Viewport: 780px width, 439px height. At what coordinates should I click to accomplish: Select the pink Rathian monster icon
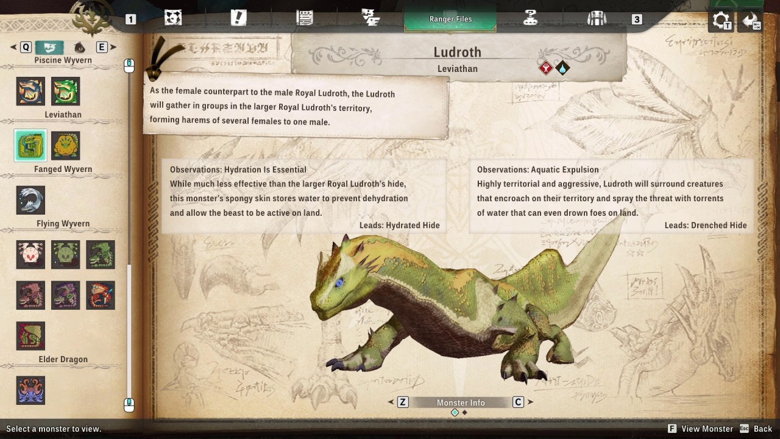[30, 295]
